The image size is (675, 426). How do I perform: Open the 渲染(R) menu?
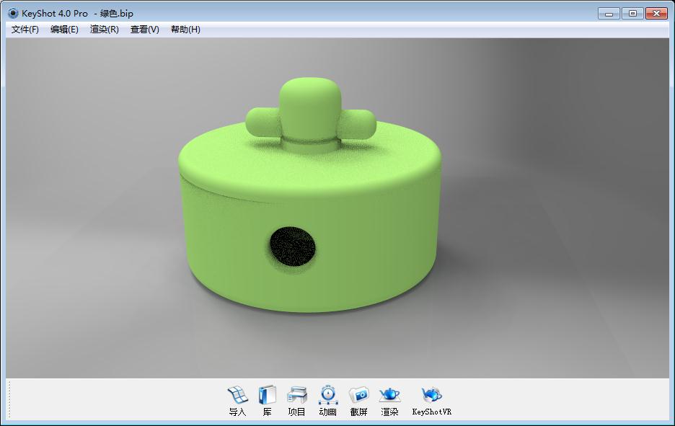click(104, 30)
